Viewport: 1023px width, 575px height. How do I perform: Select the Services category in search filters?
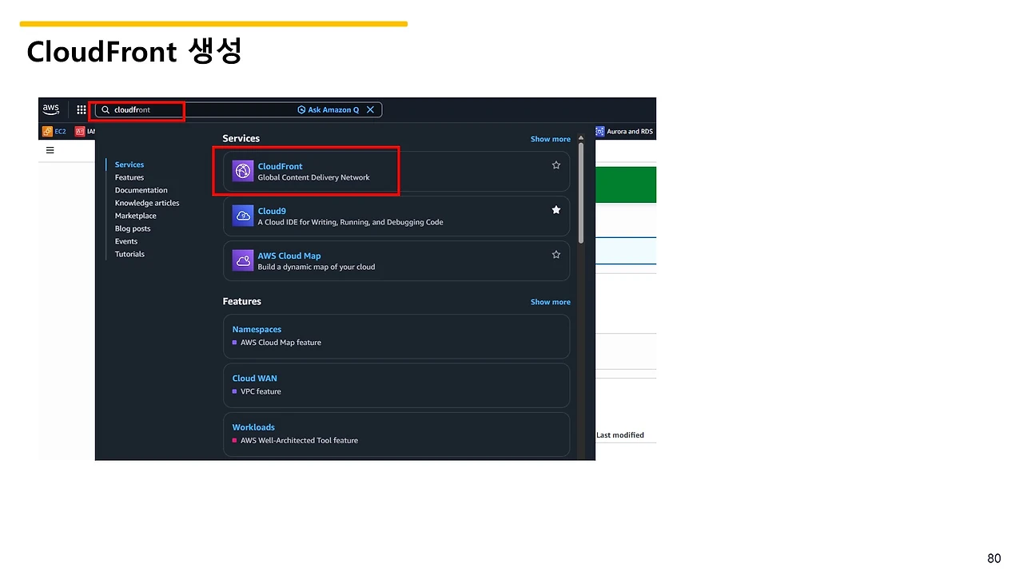coord(129,165)
